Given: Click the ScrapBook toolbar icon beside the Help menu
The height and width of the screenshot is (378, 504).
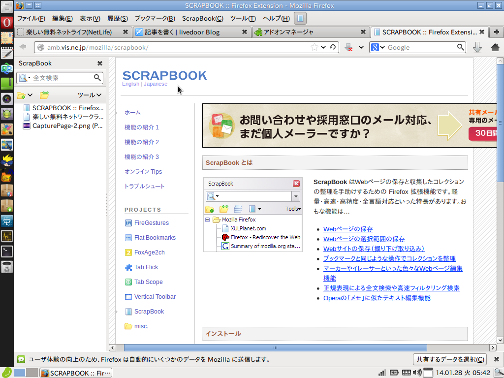Looking at the screenshot, I should pos(300,18).
